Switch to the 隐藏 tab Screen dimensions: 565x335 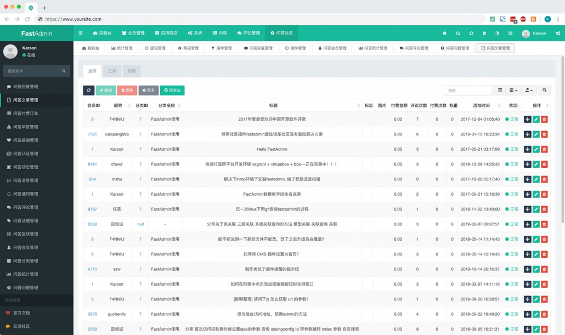point(132,71)
